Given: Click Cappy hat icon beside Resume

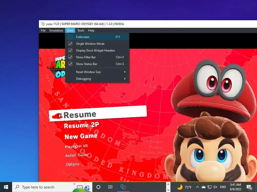Looking at the screenshot, I should tap(57, 116).
